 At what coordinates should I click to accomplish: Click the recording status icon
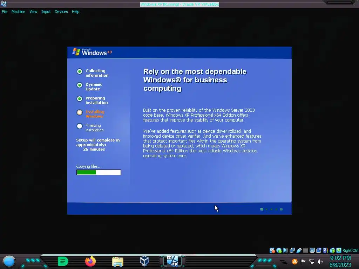click(318, 250)
